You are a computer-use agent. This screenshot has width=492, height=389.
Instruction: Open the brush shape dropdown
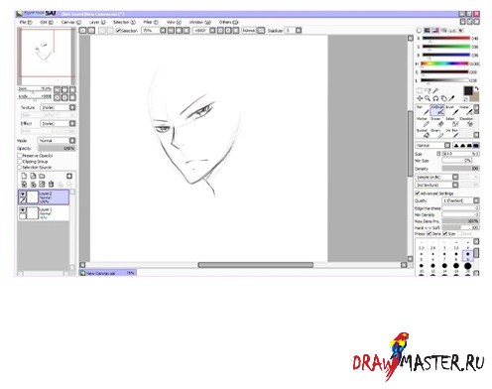[x=436, y=177]
